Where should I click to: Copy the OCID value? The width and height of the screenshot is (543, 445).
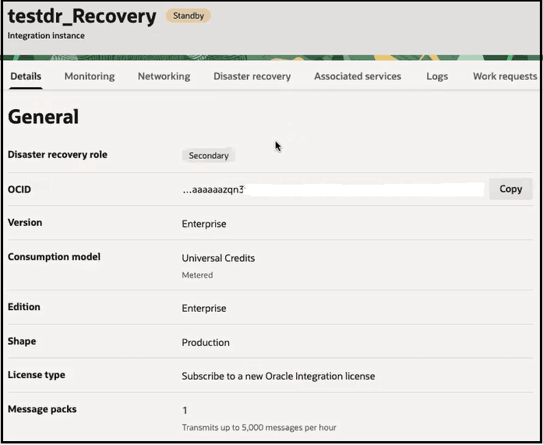[x=510, y=189]
